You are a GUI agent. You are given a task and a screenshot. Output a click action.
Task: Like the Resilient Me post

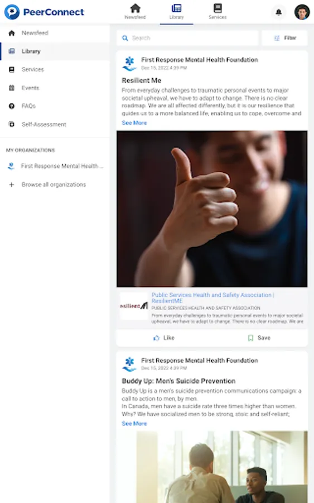click(164, 338)
